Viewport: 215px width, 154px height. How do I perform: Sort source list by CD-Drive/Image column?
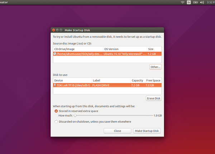78,49
